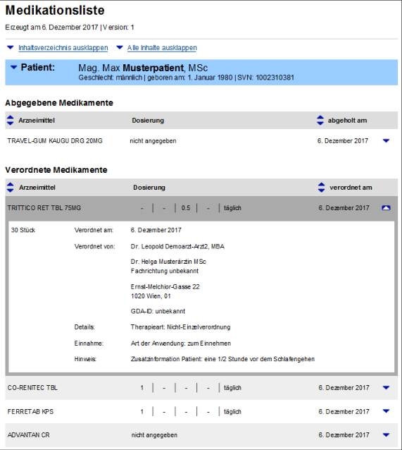
Task: Expand CO-RENITEC TBL row details
Action: [386, 388]
